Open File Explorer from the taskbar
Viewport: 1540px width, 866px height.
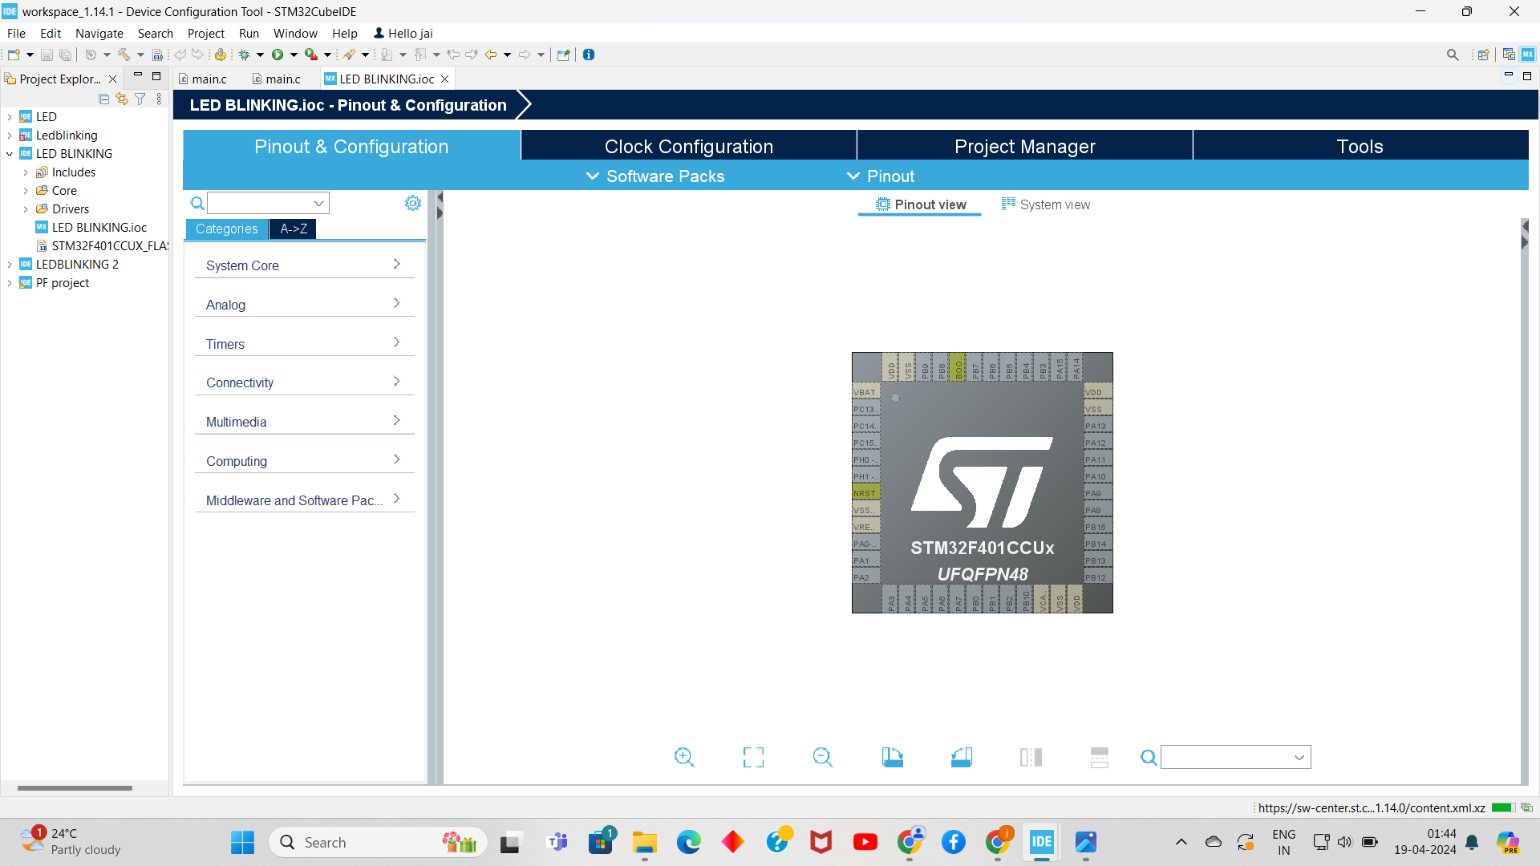point(644,842)
